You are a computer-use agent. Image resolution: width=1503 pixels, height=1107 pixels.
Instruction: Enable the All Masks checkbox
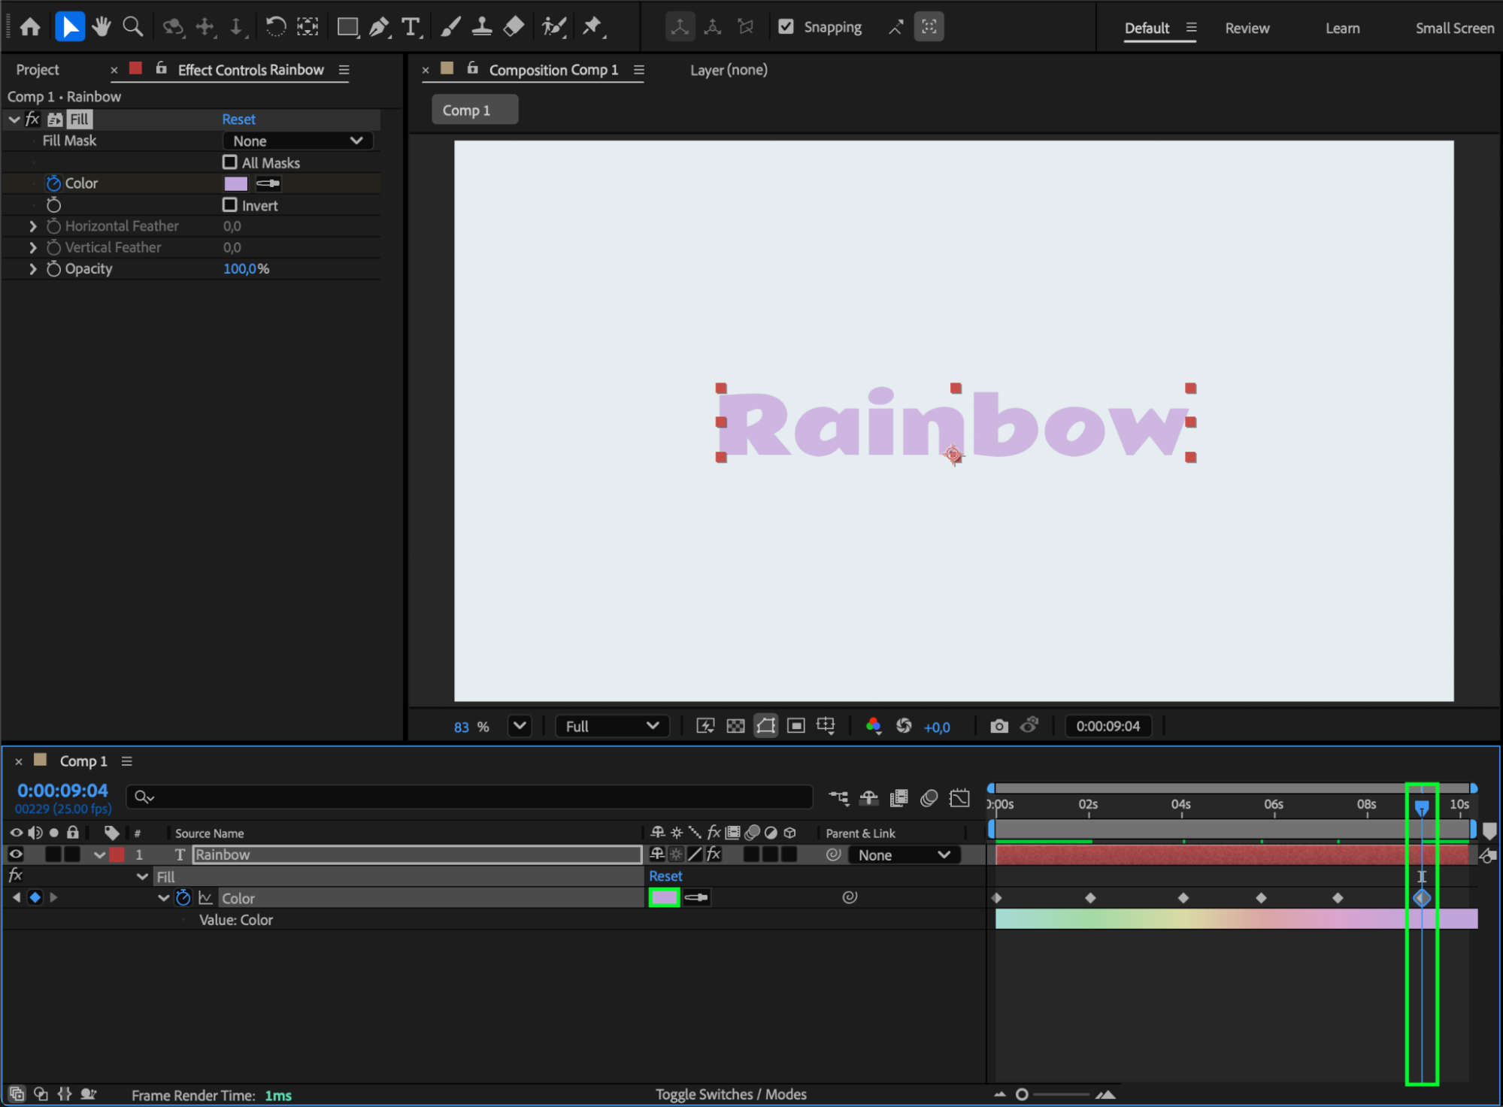[230, 162]
